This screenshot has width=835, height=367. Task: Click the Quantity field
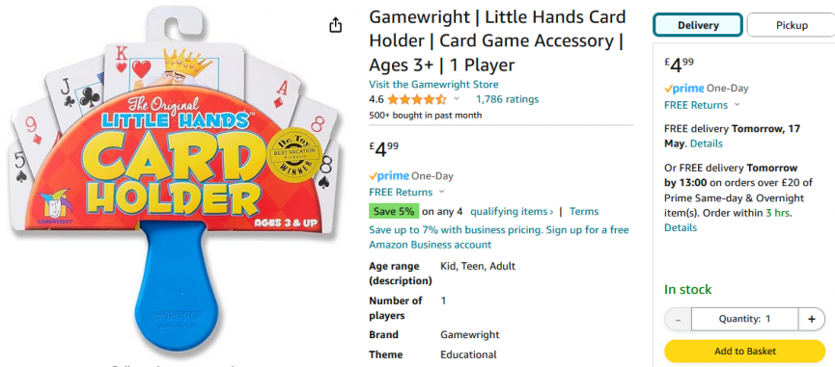point(744,319)
